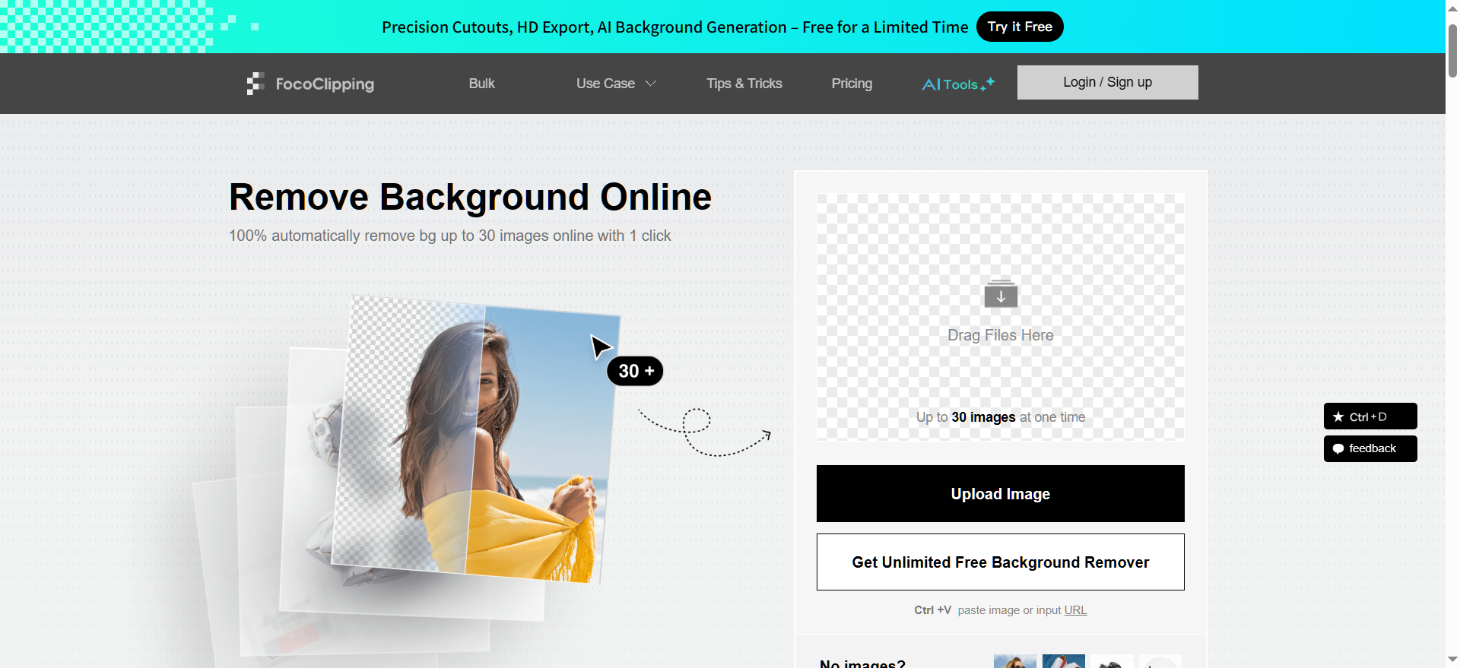Click the star bookmark Ctrl+D button
This screenshot has width=1460, height=668.
click(x=1370, y=416)
